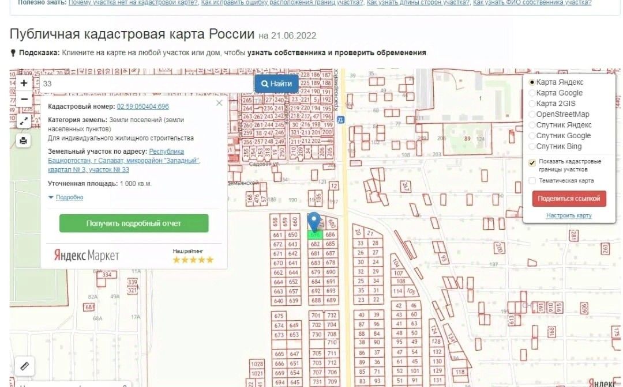Toggle fullscreen map view icon

click(24, 121)
